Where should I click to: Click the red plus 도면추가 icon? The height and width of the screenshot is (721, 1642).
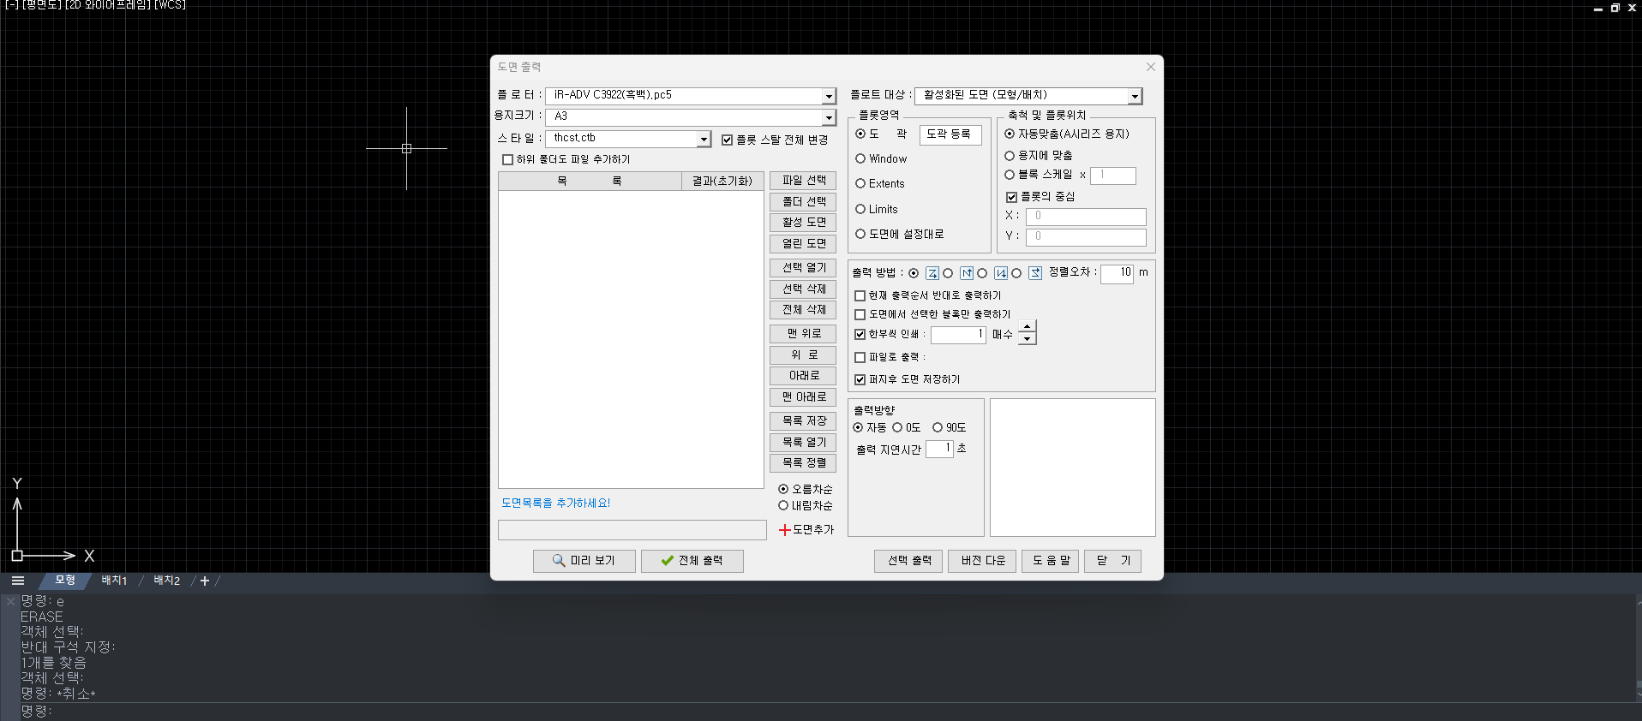click(784, 530)
